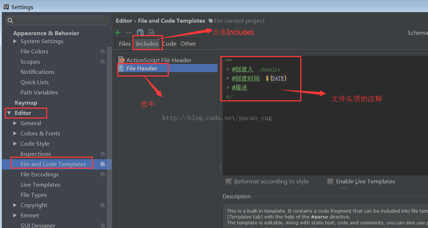This screenshot has height=228, width=428.
Task: Expand the Colors & Fonts node
Action: [15, 134]
